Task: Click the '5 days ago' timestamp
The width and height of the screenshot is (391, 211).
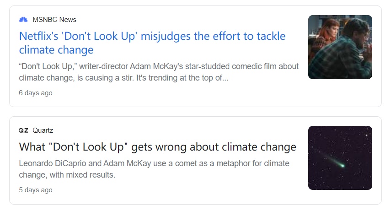Action: click(36, 190)
